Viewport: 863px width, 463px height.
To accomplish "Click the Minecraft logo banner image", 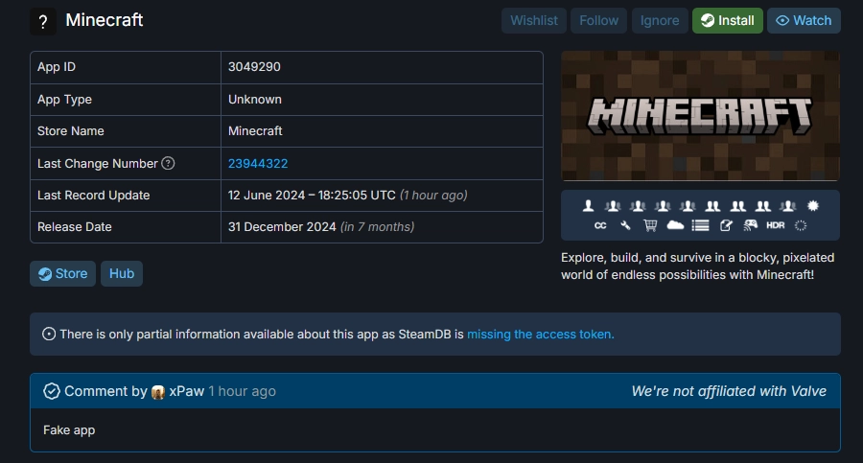I will pos(700,116).
